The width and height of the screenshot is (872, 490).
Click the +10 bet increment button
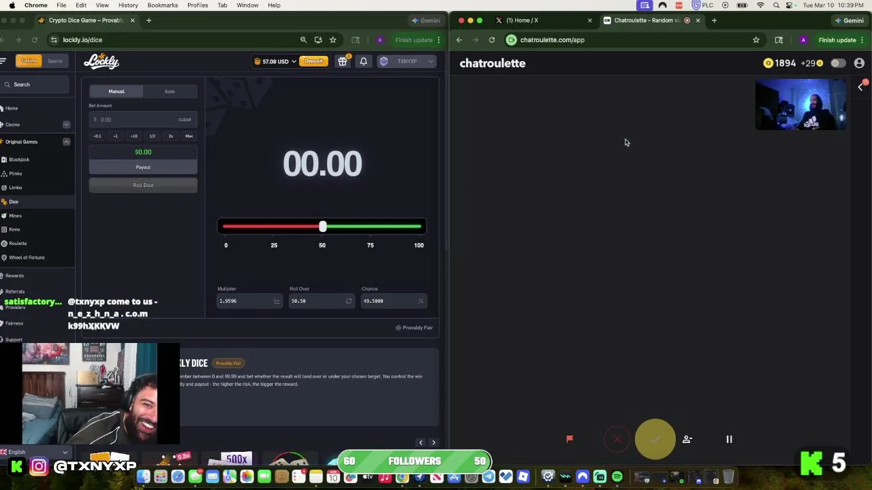[x=134, y=136]
